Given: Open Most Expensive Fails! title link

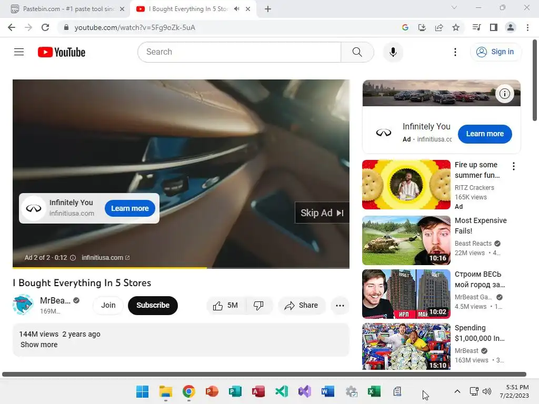Looking at the screenshot, I should 481,226.
